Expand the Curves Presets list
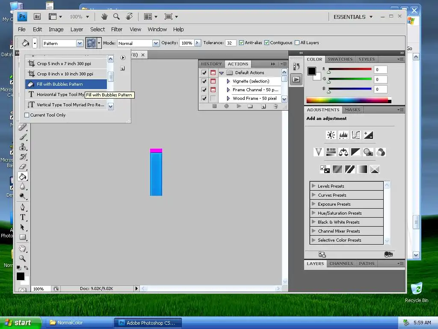This screenshot has height=329, width=438. click(314, 195)
